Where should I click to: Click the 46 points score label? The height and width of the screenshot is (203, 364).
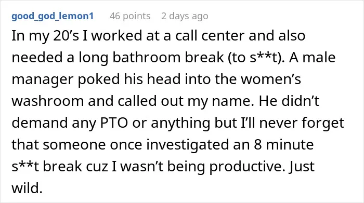click(130, 16)
